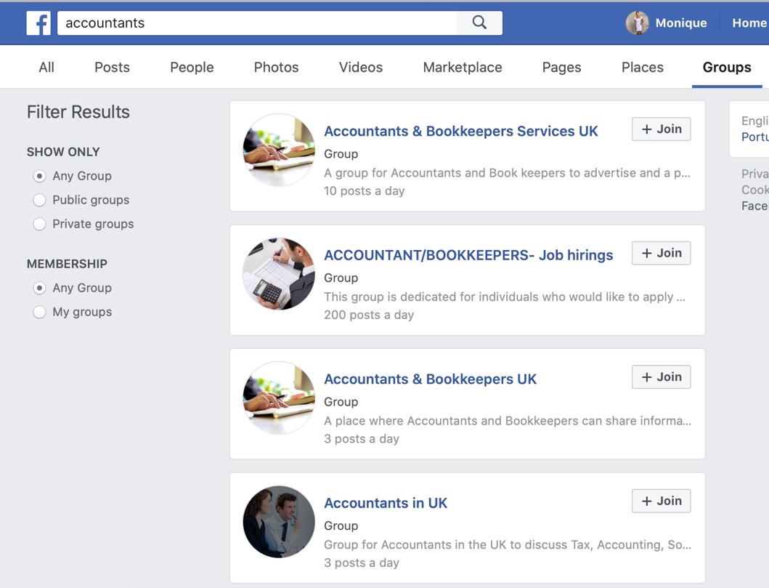This screenshot has width=769, height=588.
Task: Click Accountants in UK group thumbnail
Action: (x=279, y=522)
